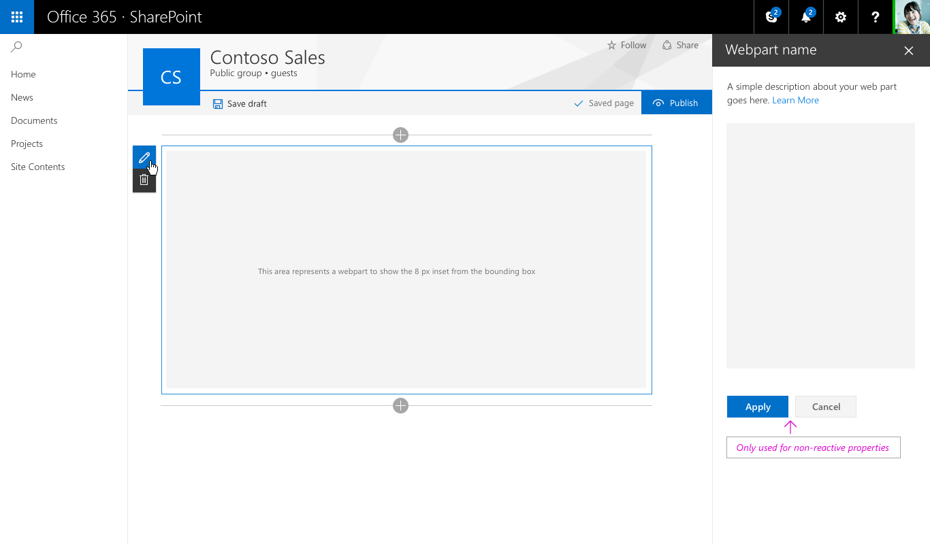Click the edit web part pencil icon
The width and height of the screenshot is (930, 544).
144,158
